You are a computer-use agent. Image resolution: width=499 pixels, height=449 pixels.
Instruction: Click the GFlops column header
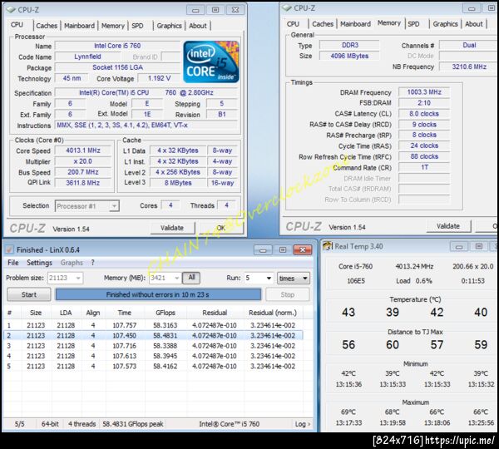(166, 313)
